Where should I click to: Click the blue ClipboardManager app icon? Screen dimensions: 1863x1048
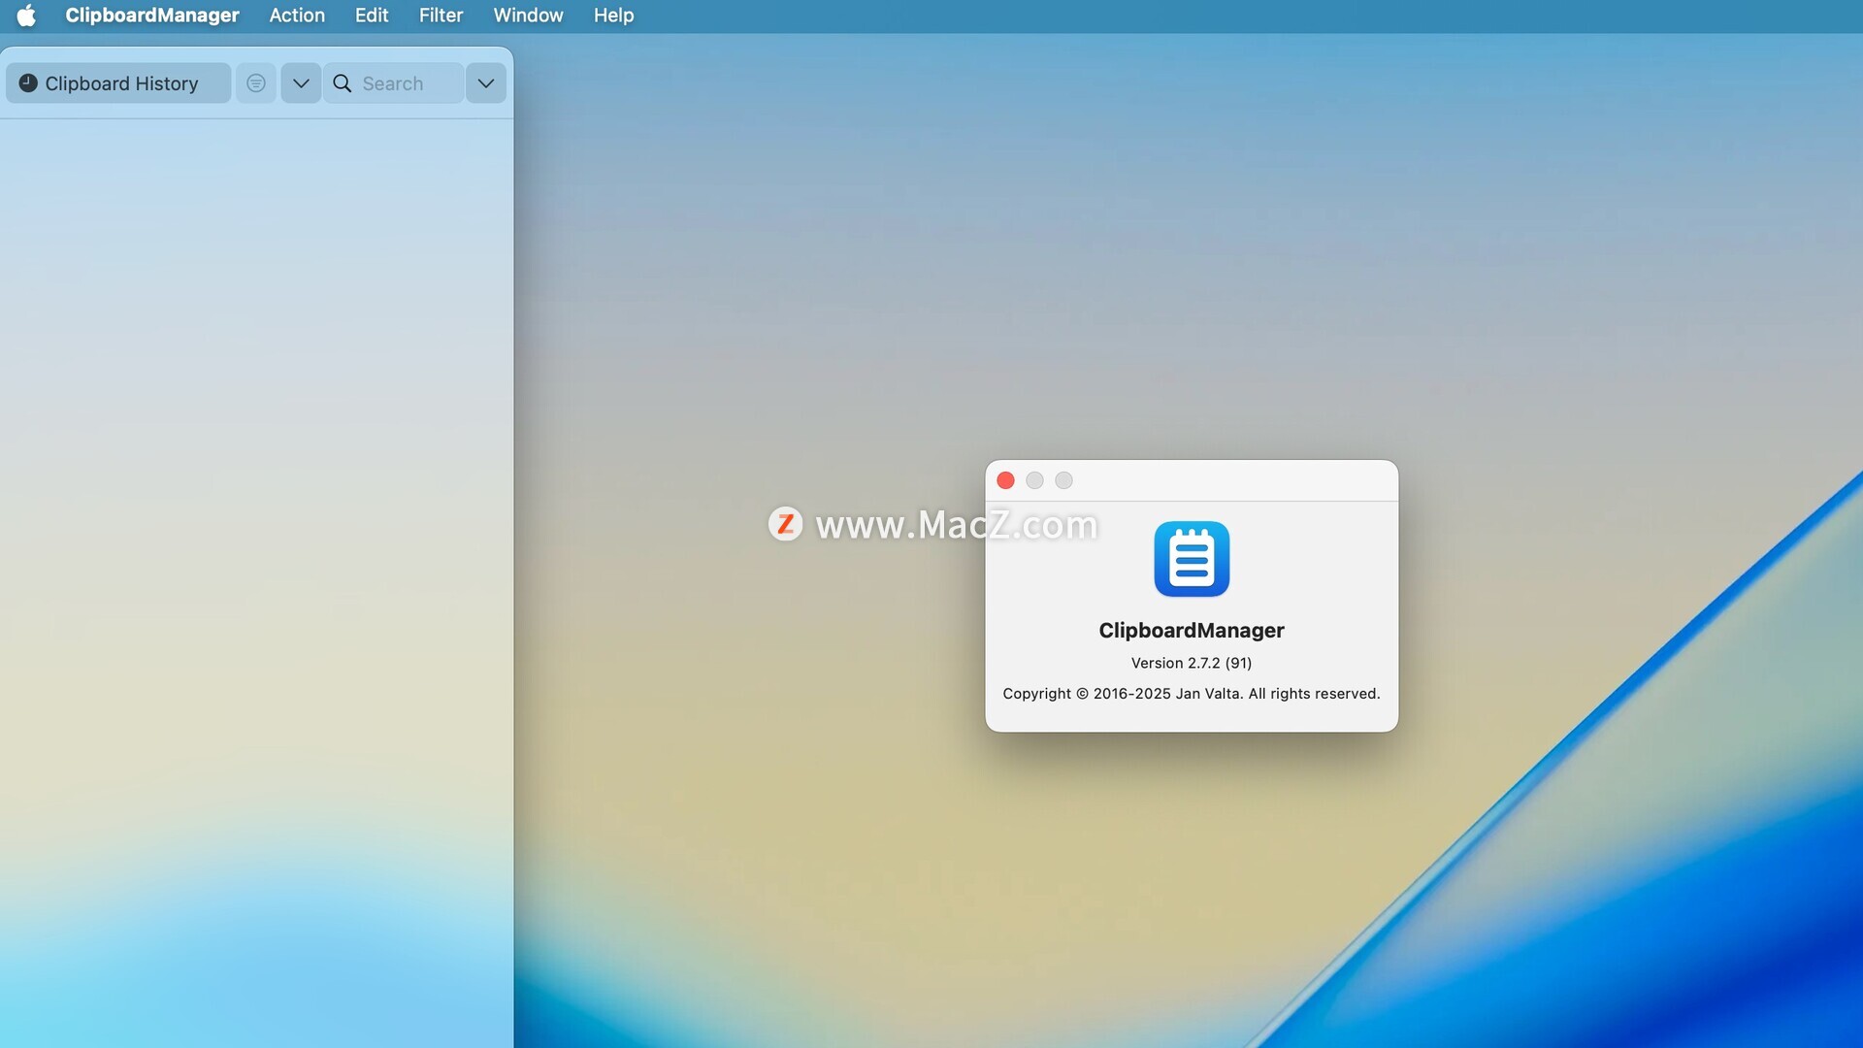[x=1192, y=559]
